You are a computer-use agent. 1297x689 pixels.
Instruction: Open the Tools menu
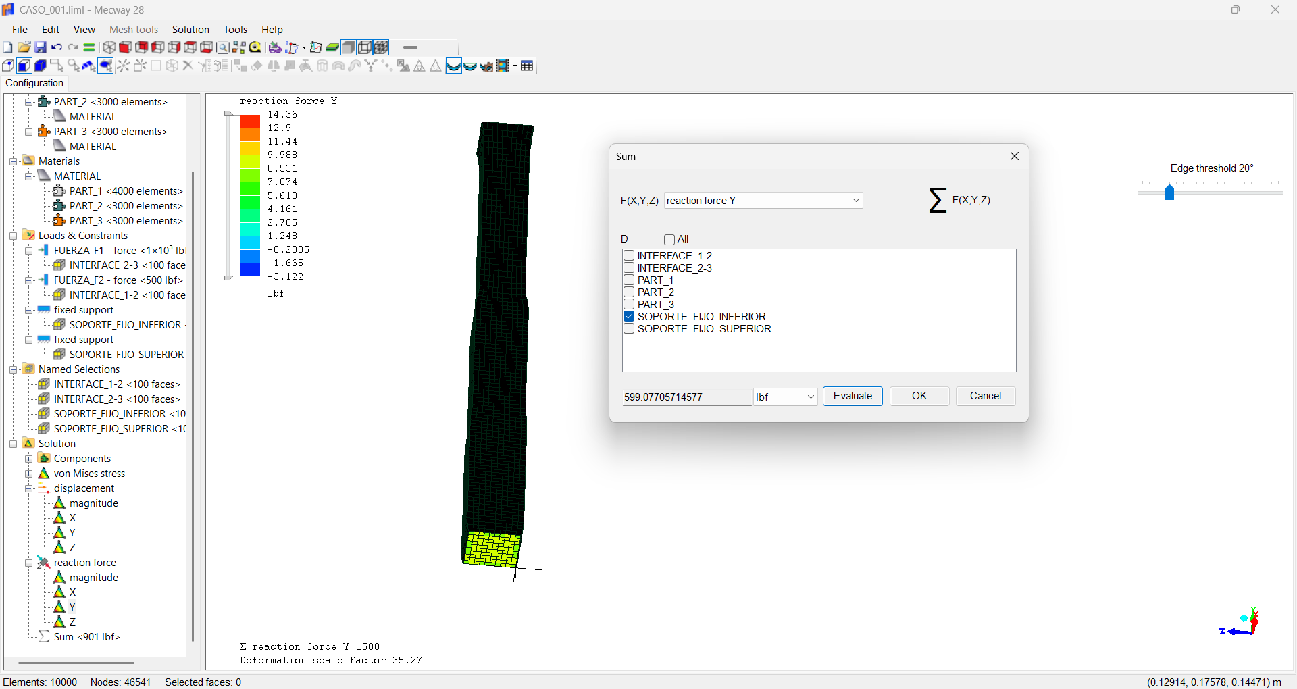click(235, 30)
